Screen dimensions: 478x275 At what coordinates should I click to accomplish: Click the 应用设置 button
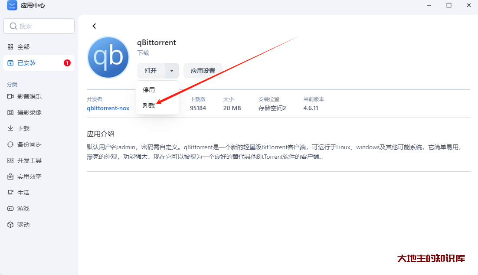click(203, 71)
